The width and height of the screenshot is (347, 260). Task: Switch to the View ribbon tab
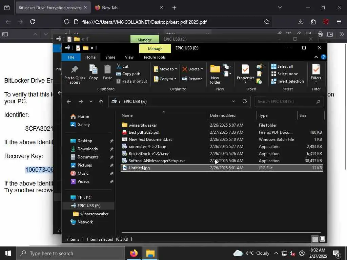tap(129, 57)
